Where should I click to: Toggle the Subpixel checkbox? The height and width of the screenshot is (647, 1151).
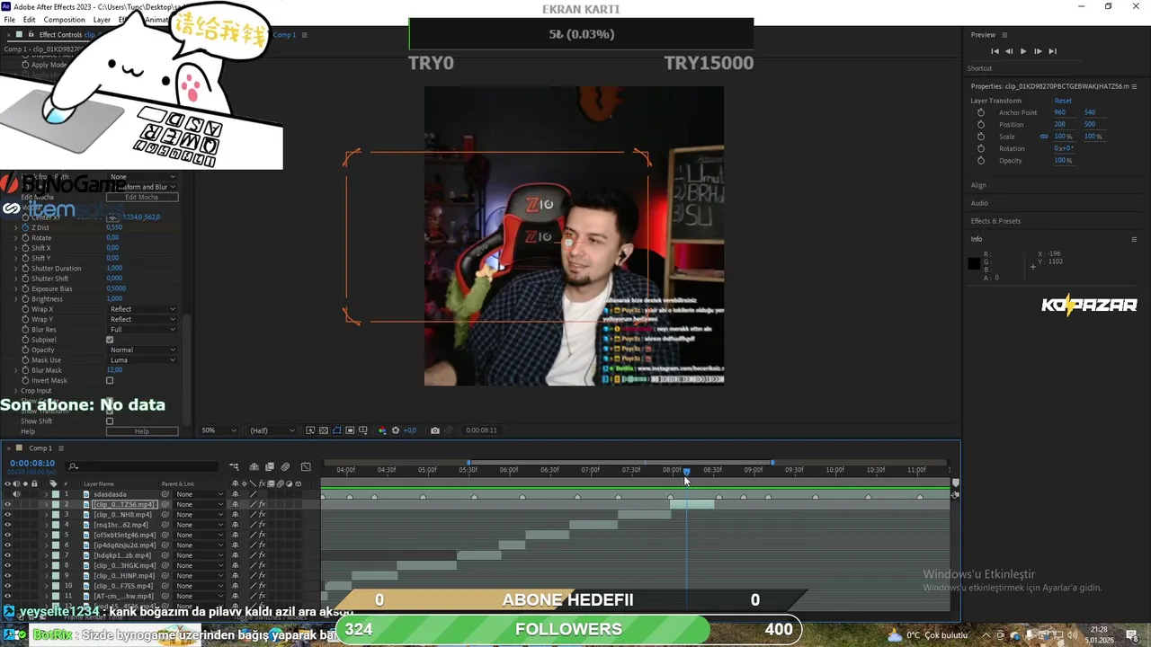110,340
